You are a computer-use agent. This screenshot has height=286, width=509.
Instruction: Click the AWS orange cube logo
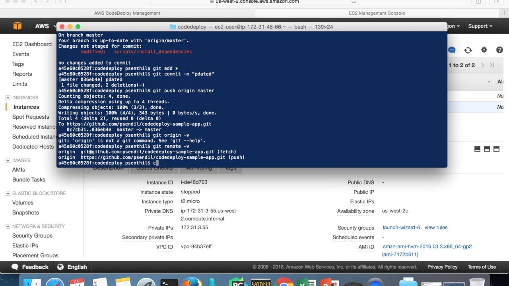17,26
